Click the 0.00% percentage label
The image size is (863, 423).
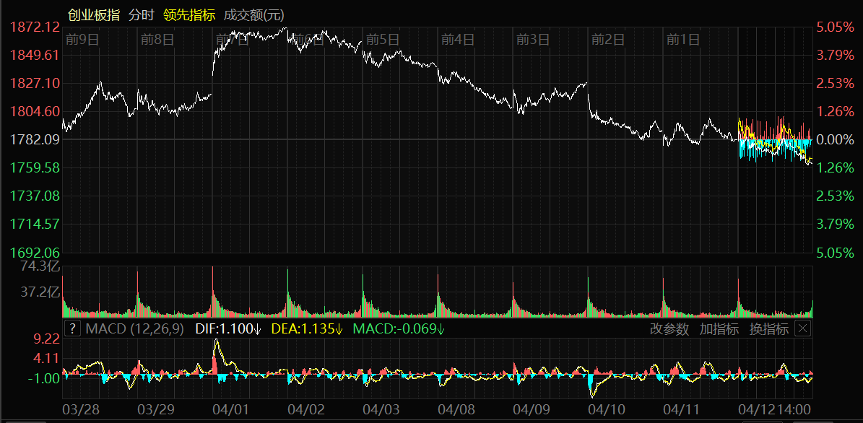[835, 139]
